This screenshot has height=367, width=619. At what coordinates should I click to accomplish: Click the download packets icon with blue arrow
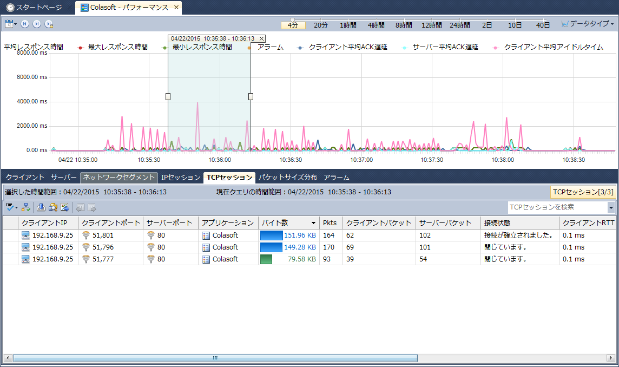pos(41,207)
